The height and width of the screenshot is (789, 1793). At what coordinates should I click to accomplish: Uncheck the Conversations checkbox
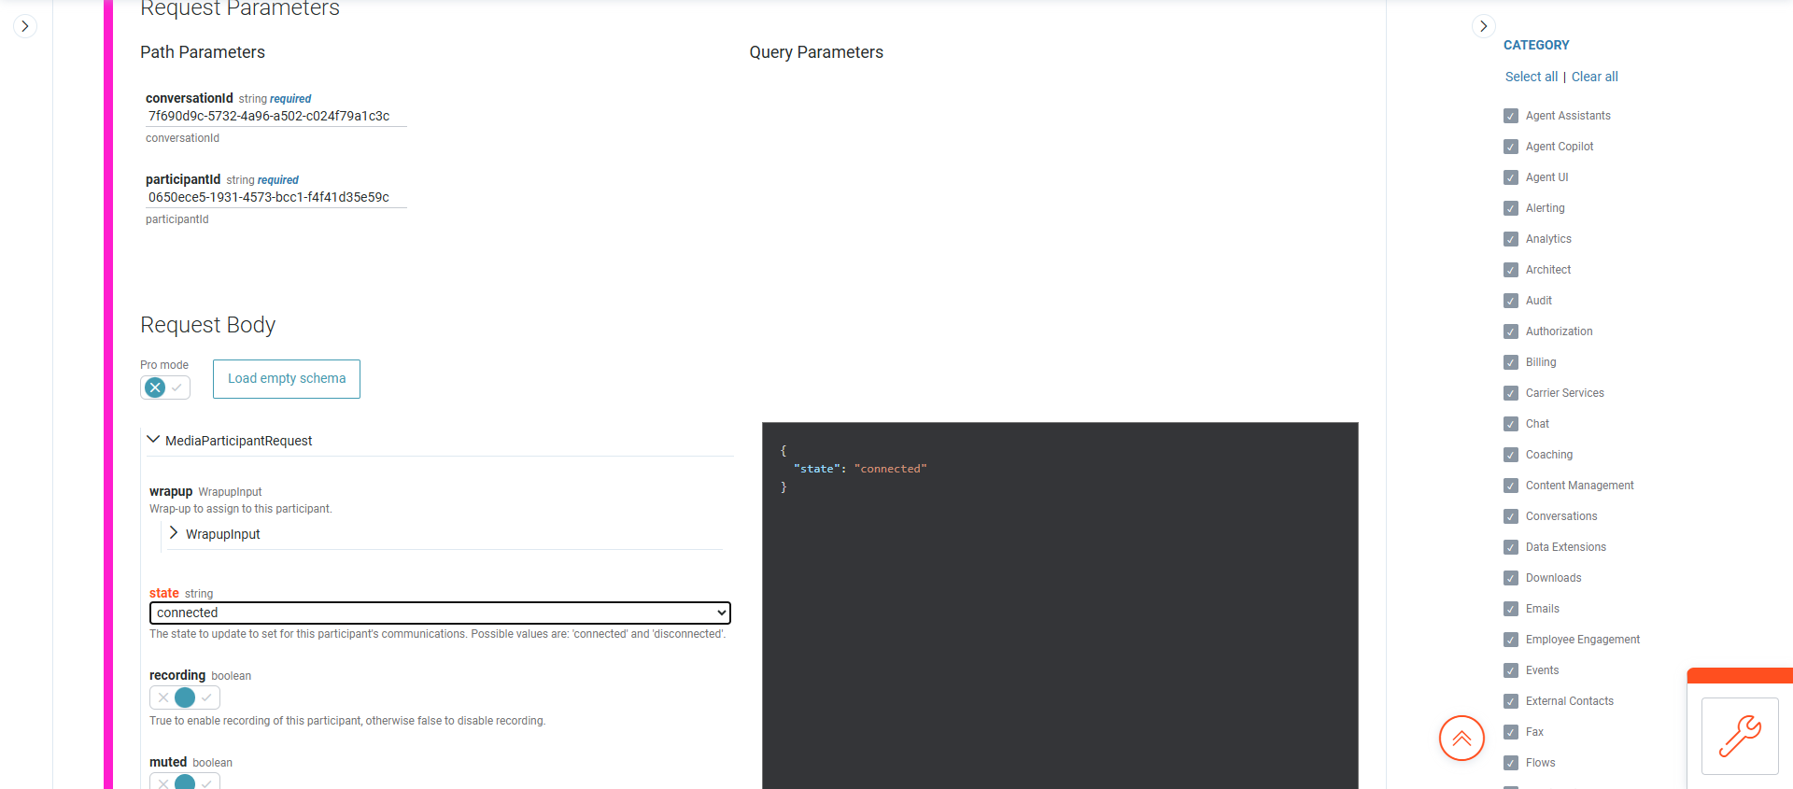pyautogui.click(x=1511, y=516)
